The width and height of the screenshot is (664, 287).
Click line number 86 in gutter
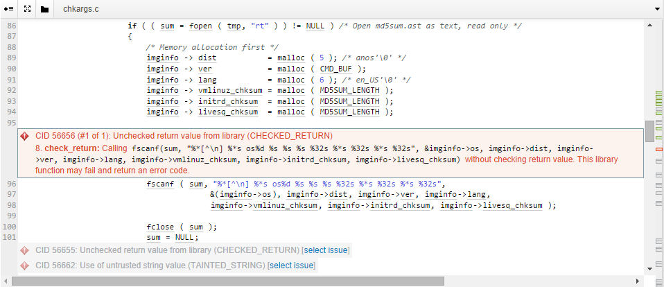point(11,26)
